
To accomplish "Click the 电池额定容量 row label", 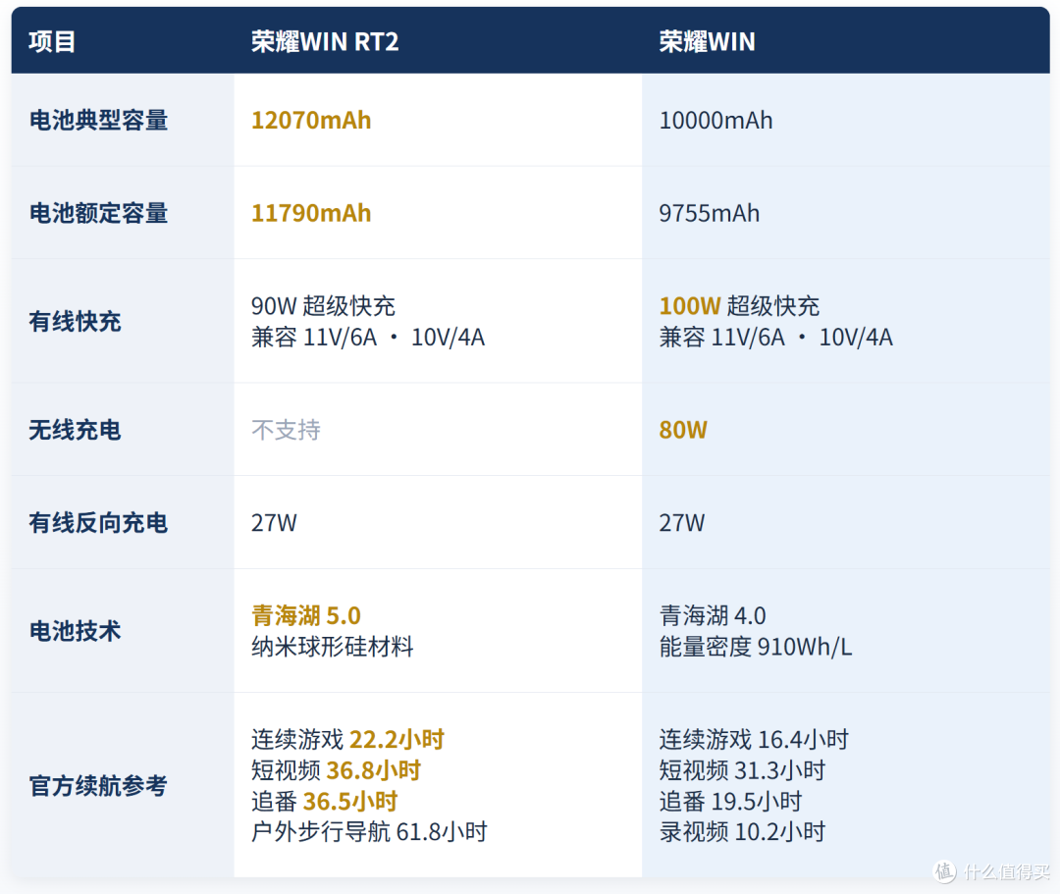I will click(99, 213).
